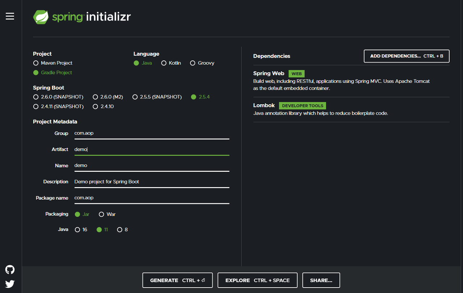Viewport: 463px width, 293px height.
Task: Click the Spring Boot section heading
Action: click(x=48, y=88)
